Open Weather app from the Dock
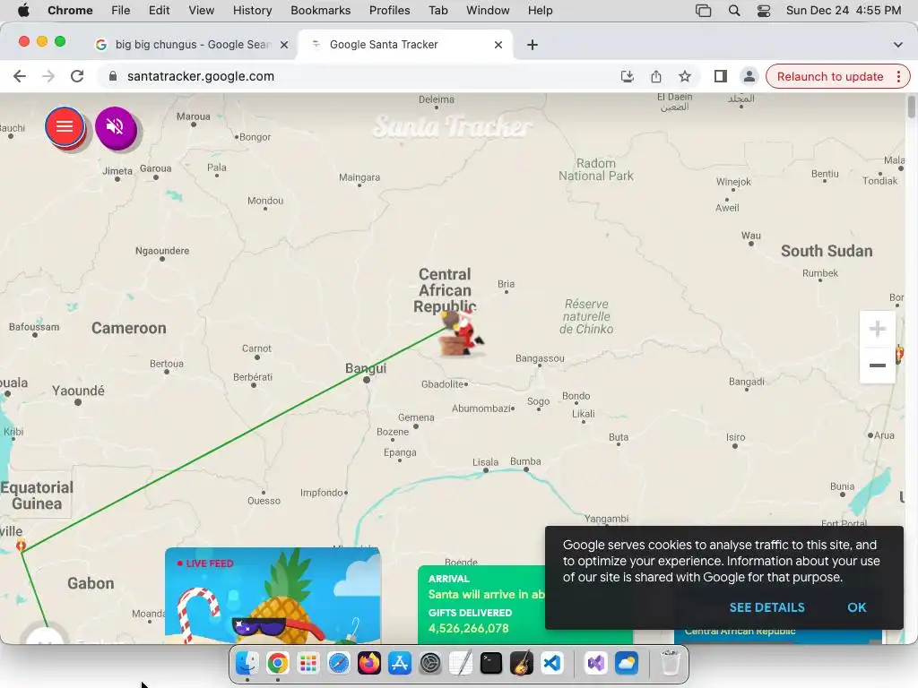 (626, 663)
